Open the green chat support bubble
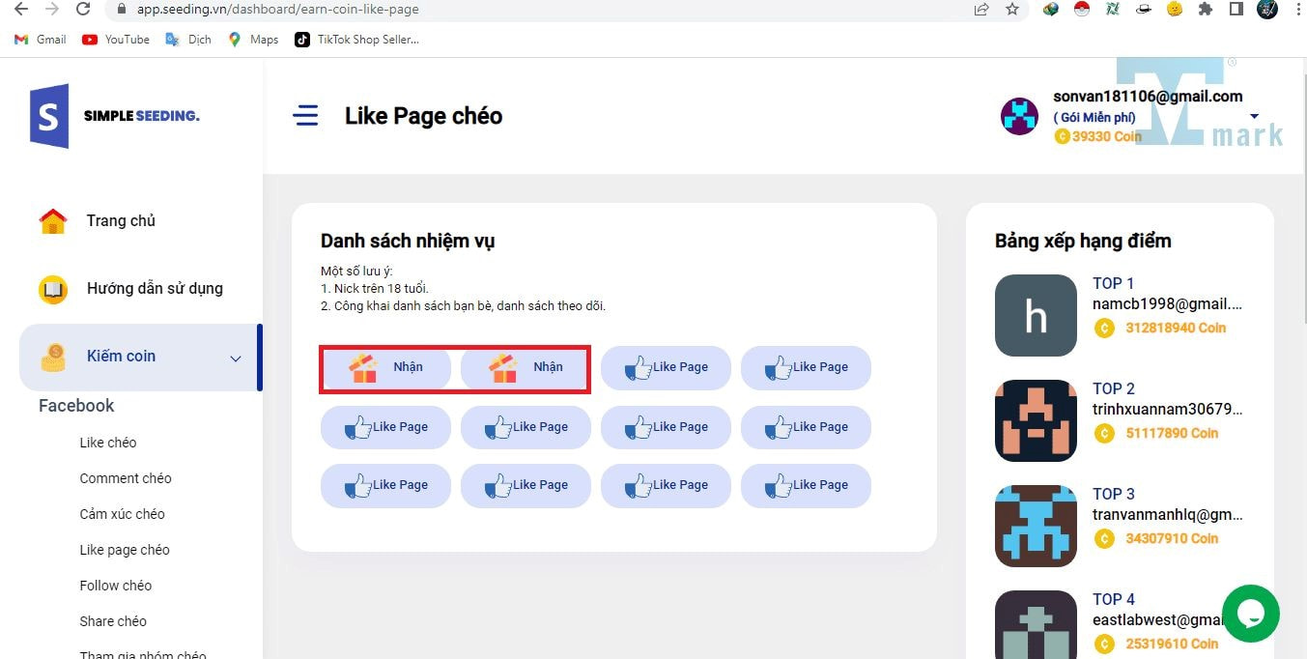Screen dimensions: 1307x659 [x=1250, y=614]
